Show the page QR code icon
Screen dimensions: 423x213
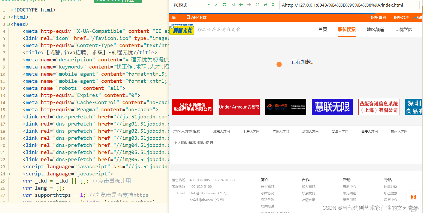(x=274, y=5)
